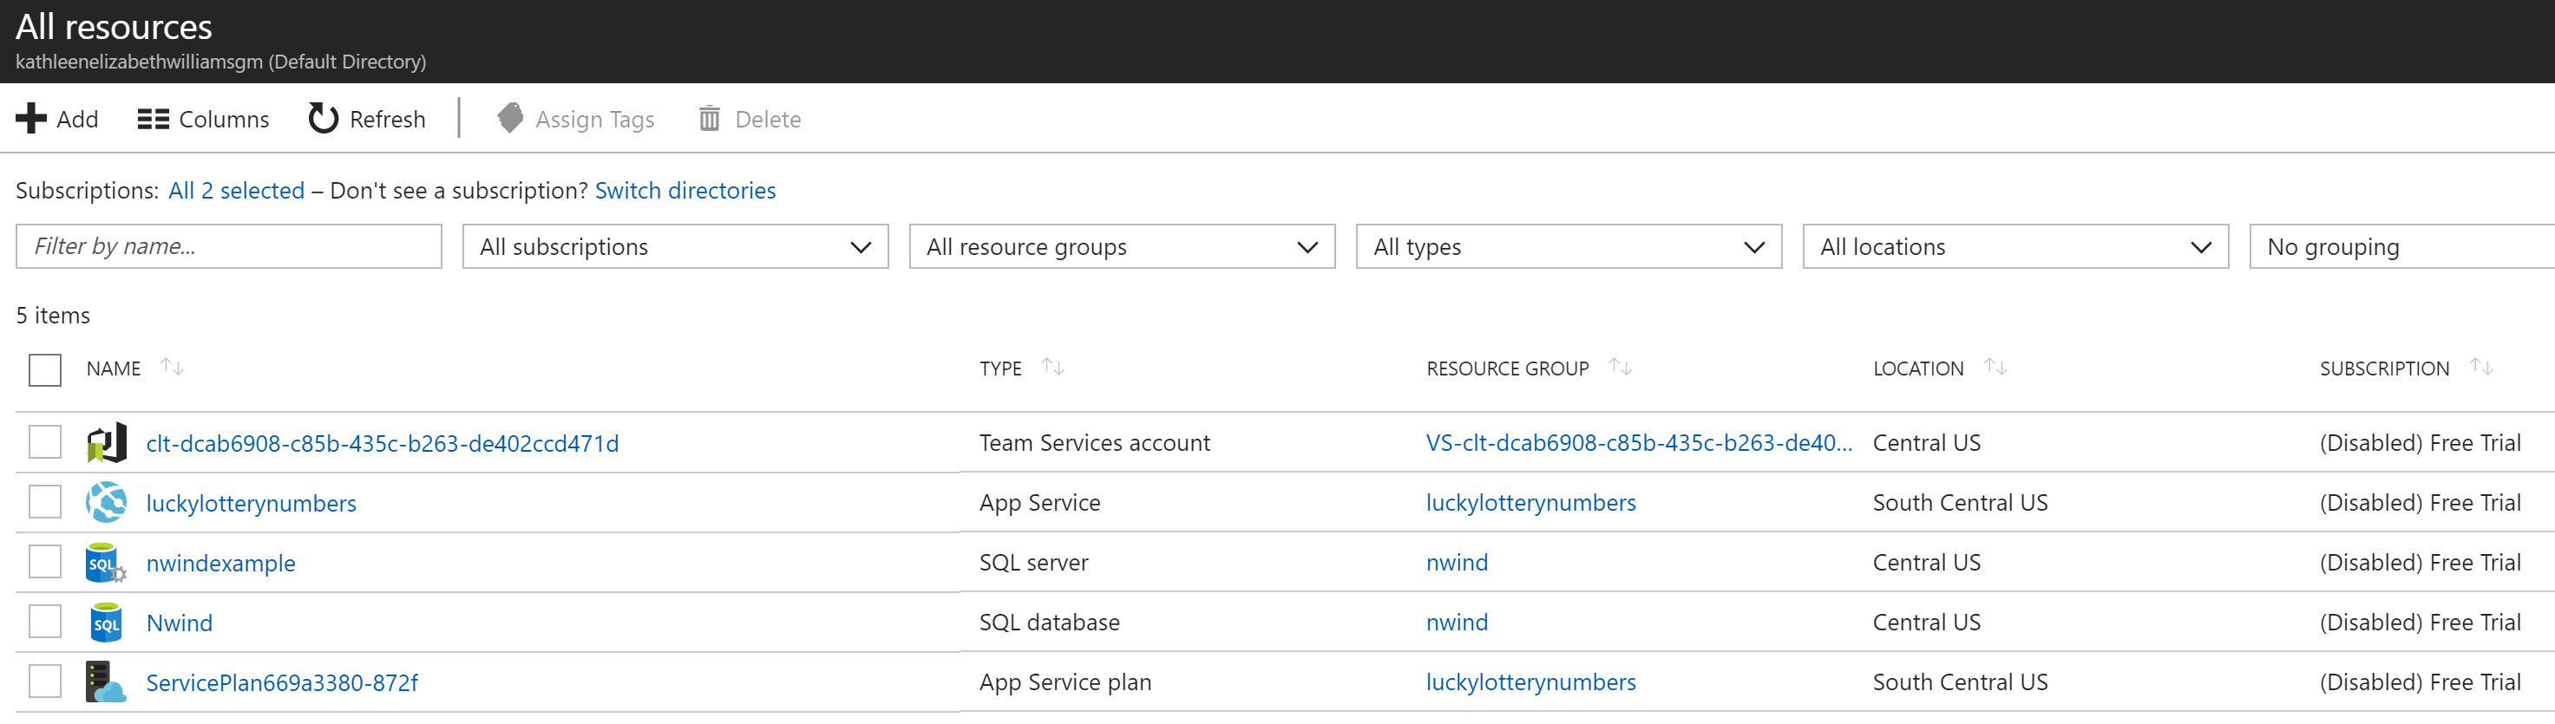2555x724 pixels.
Task: Click the Add button label
Action: 77,119
